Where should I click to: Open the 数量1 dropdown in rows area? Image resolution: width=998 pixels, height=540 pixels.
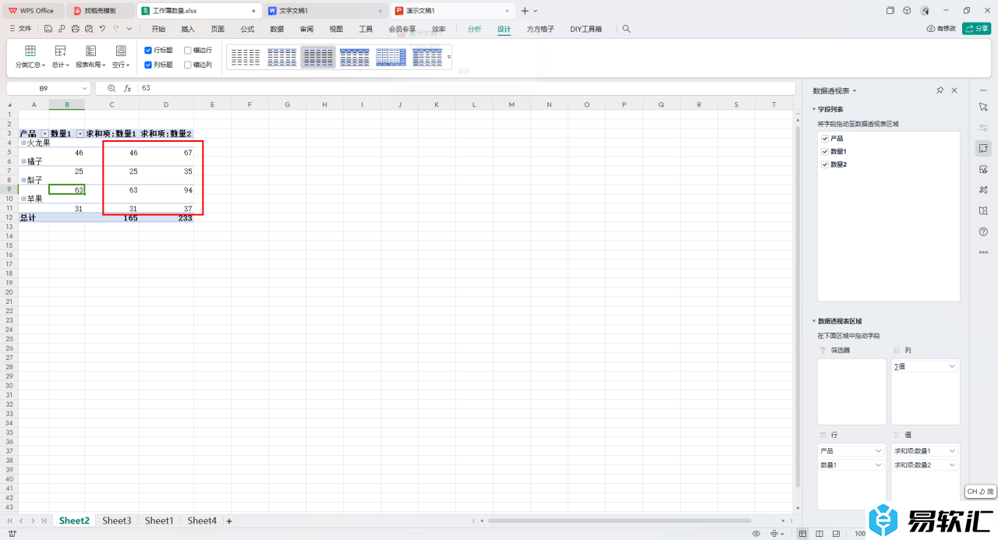pyautogui.click(x=879, y=464)
